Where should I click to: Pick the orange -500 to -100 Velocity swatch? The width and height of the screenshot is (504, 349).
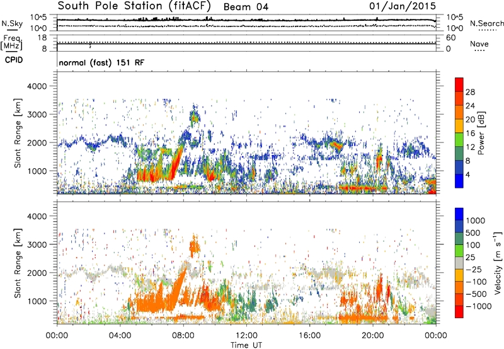click(459, 287)
